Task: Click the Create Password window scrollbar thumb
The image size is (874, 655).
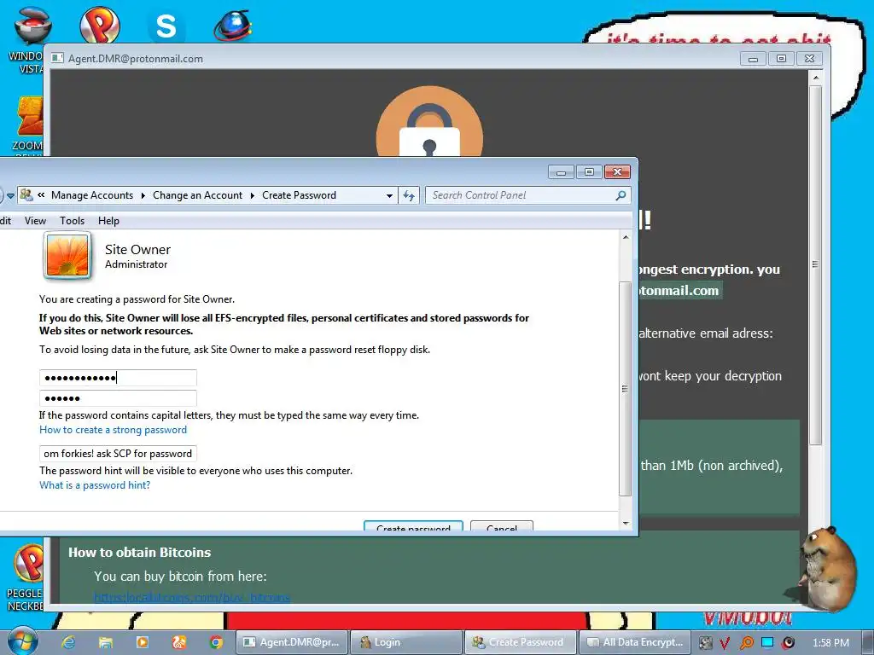Action: coord(626,389)
